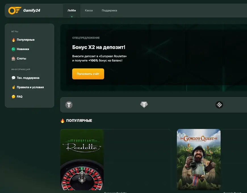Select the slot machine icon beside Слоты
The width and height of the screenshot is (247, 193).
(13, 58)
